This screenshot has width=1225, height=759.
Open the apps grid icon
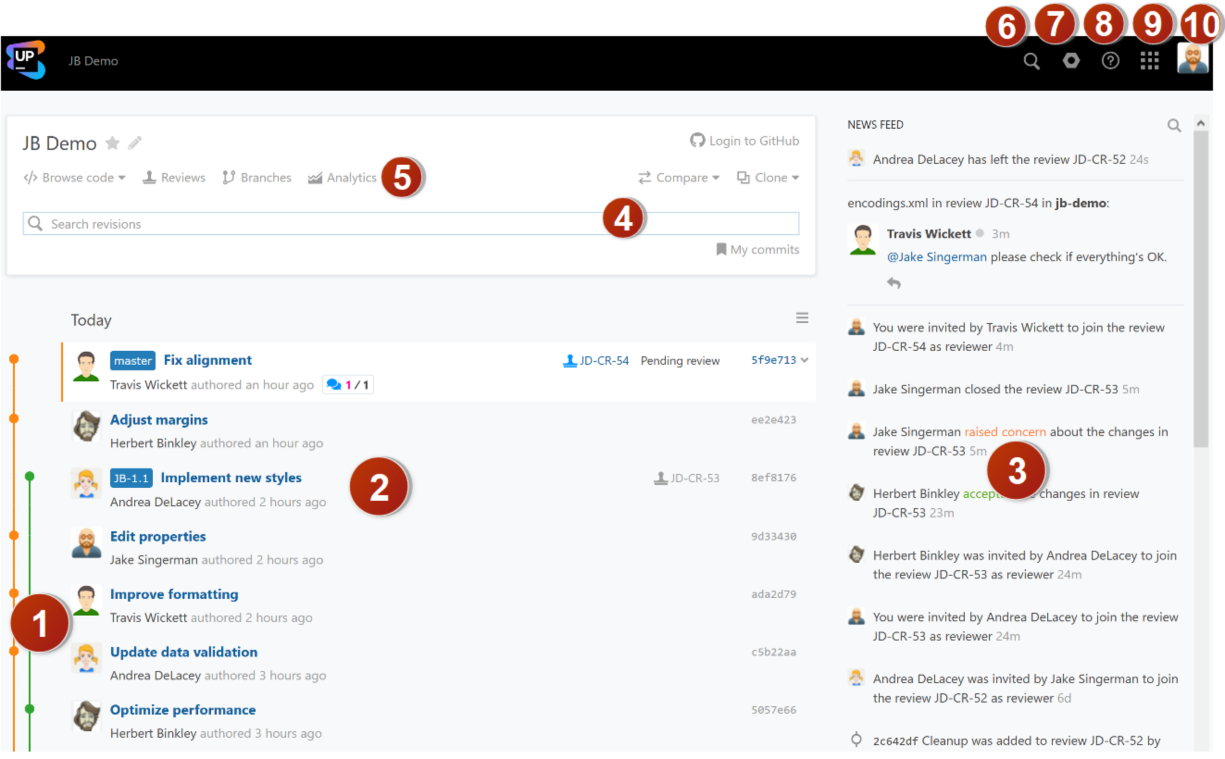coord(1149,61)
